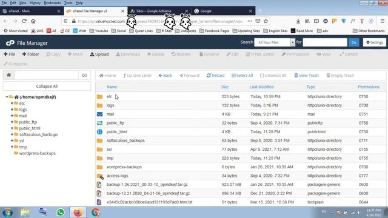Expand the public_ftp folder in tree
Image resolution: width=388 pixels, height=218 pixels.
(12, 122)
